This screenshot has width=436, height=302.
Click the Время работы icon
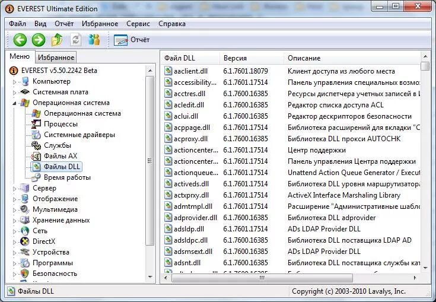[36, 177]
